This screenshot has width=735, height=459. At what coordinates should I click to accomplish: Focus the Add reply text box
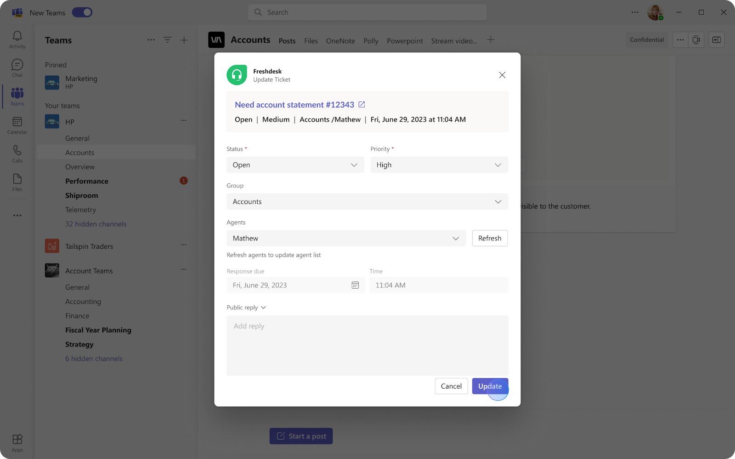pos(367,346)
